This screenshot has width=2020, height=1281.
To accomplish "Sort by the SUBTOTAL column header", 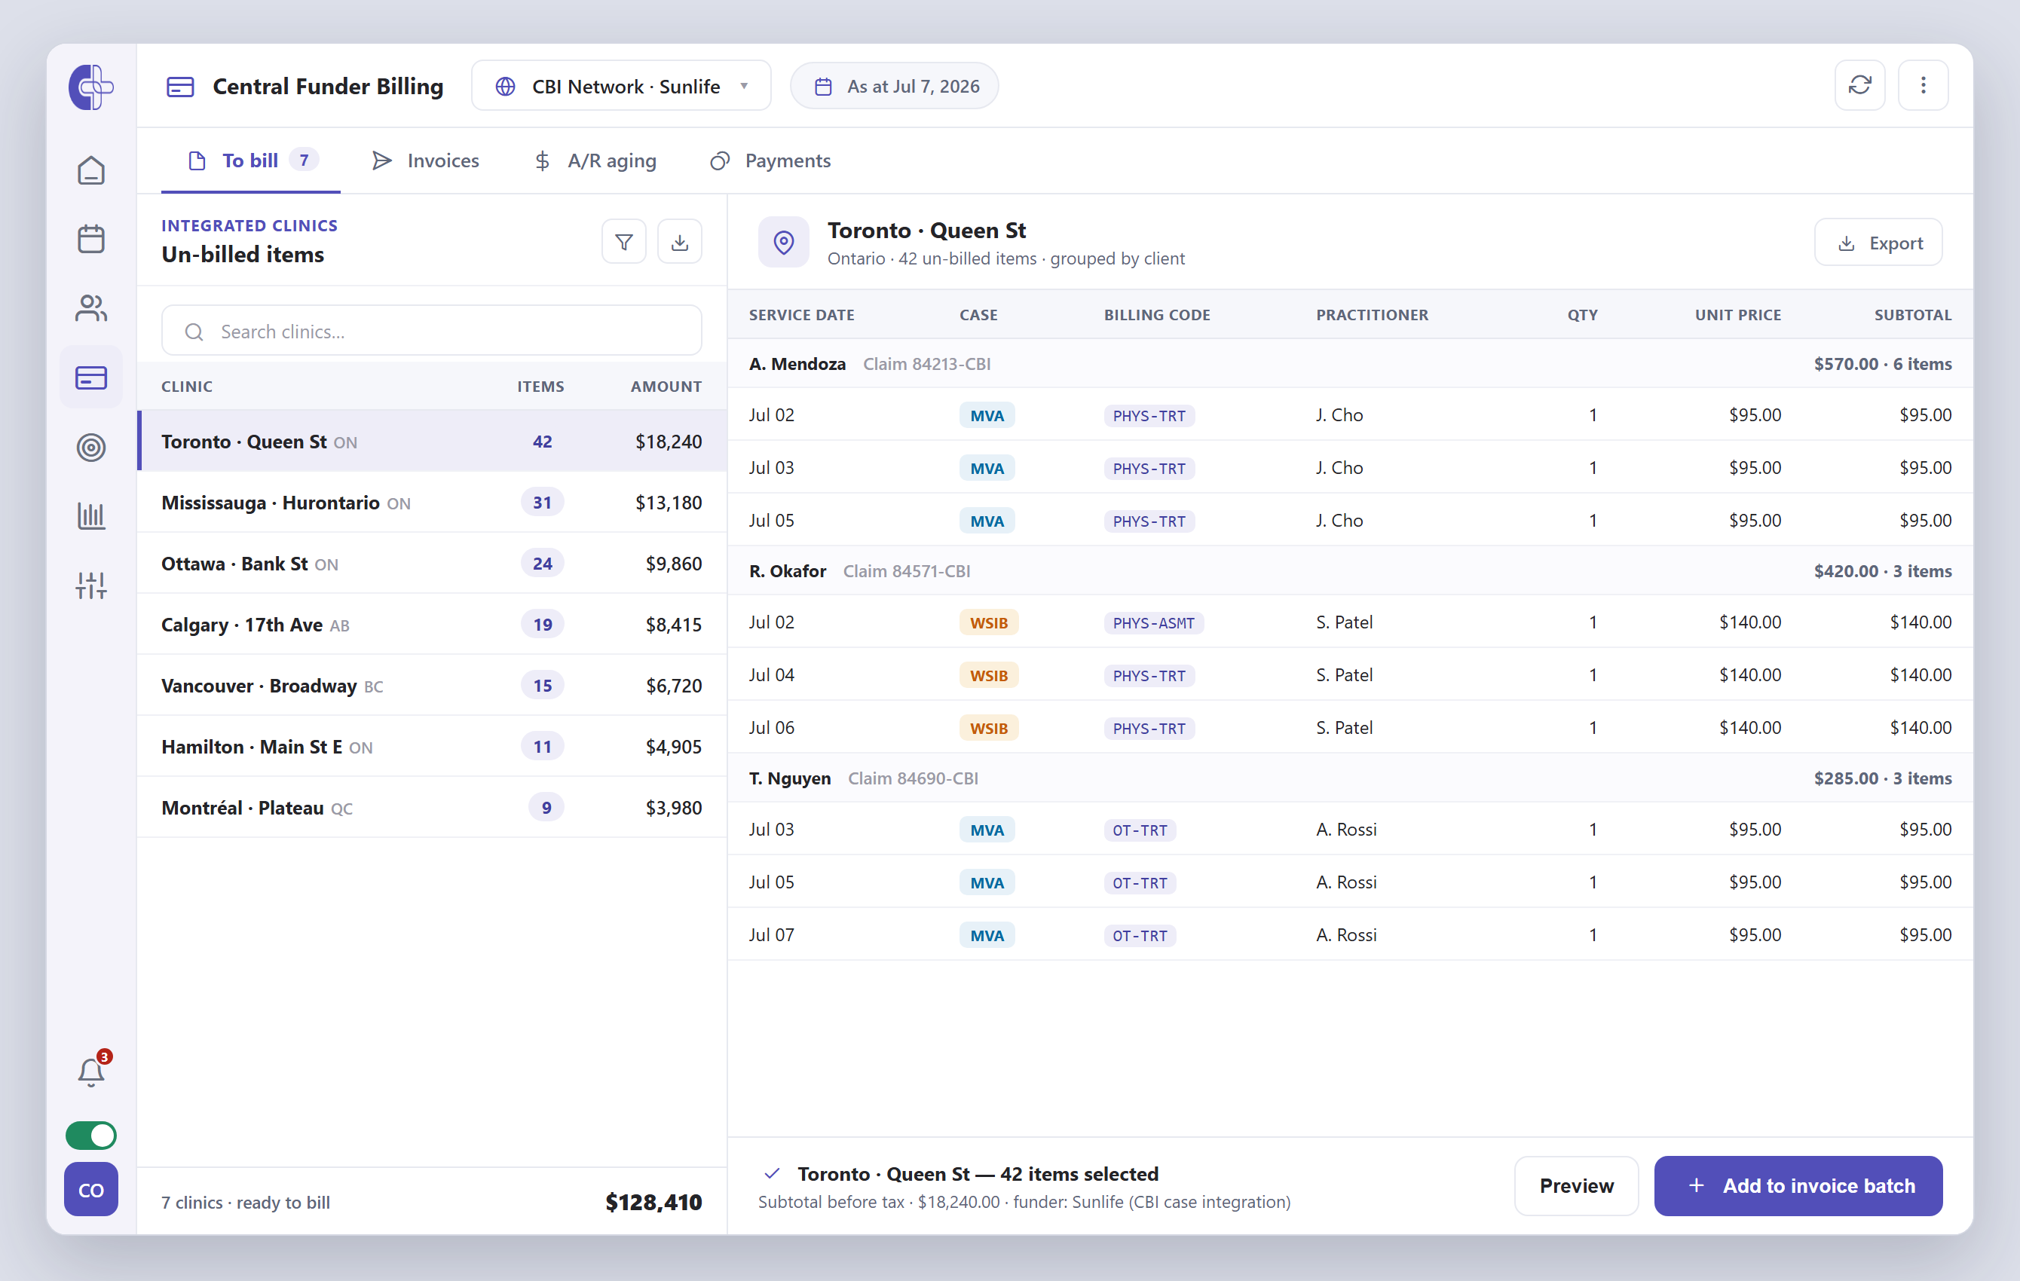I will pos(1913,316).
